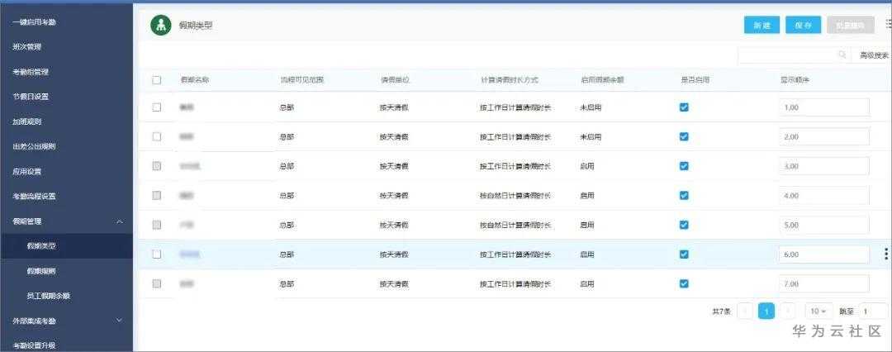Uncheck 是否启用 for the 3.00 row
The image size is (892, 352).
(685, 166)
